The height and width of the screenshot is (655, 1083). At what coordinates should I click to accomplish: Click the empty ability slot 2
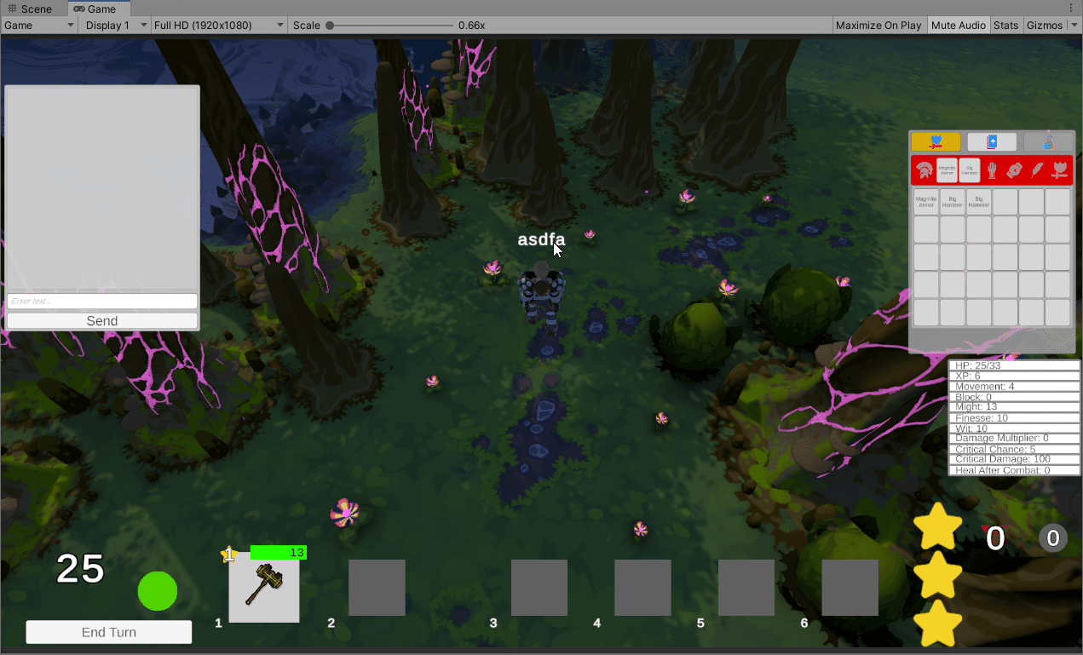pyautogui.click(x=377, y=588)
